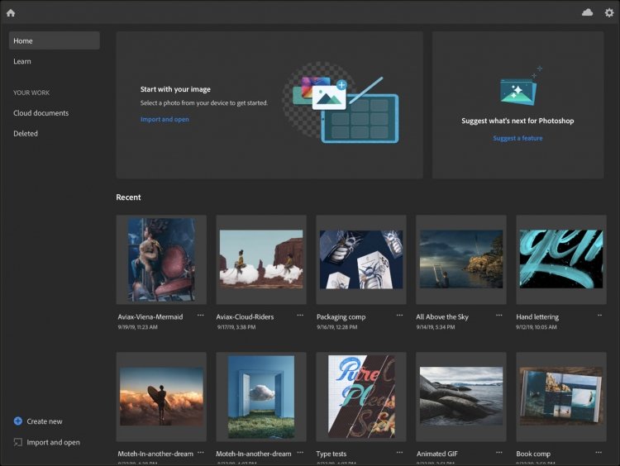620x466 pixels.
Task: Click the Suggest a feature link
Action: (x=517, y=138)
